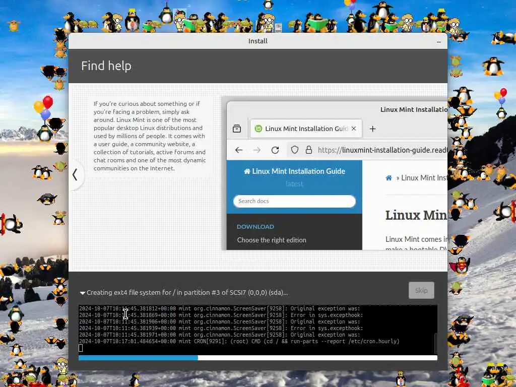516x387 pixels.
Task: Click the "Find help" slide heading
Action: [x=106, y=66]
